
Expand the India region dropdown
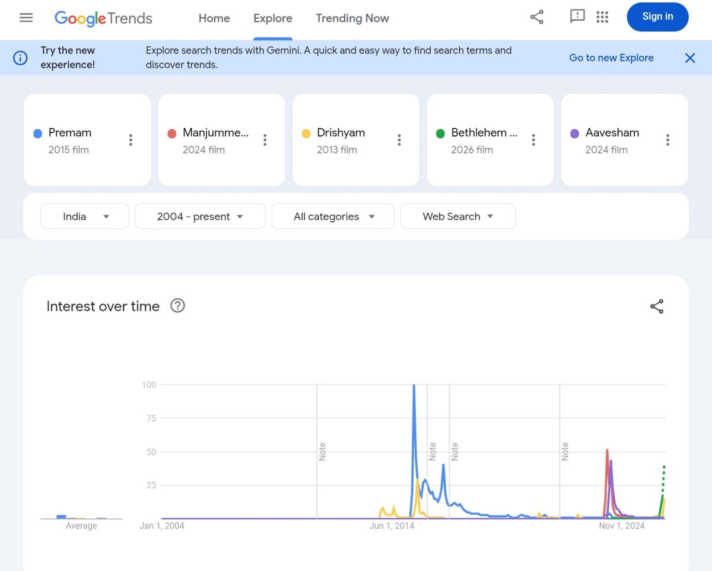[x=85, y=216]
